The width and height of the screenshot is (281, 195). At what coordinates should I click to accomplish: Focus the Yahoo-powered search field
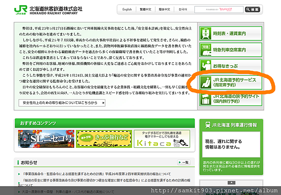click(x=219, y=9)
